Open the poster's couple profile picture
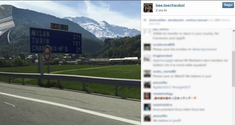Viewport: 235px width, 125px height. [x=148, y=8]
